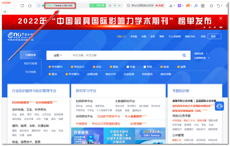Open the 企业标准 link
The height and width of the screenshot is (146, 230).
(129, 74)
